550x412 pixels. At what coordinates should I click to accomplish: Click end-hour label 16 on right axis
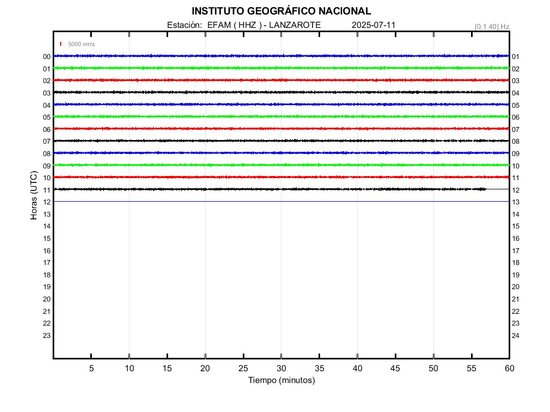point(516,239)
